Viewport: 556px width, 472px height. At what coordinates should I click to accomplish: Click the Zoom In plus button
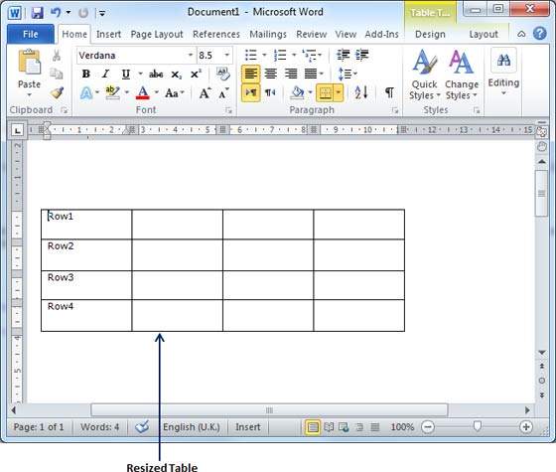tap(526, 426)
